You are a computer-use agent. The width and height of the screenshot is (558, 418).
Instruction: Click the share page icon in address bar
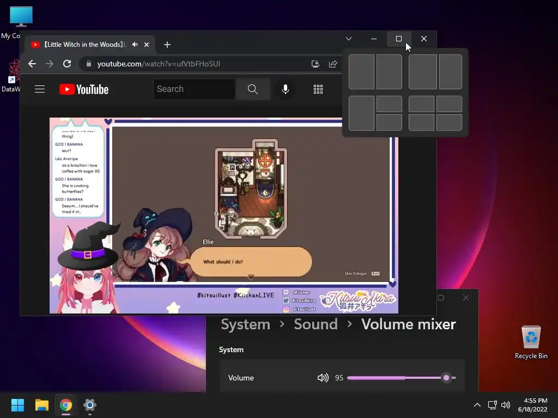coord(333,64)
